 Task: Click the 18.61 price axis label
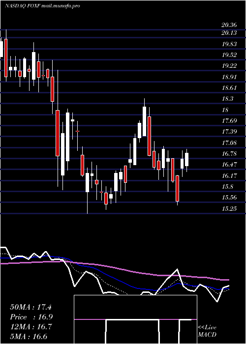pyautogui.click(x=229, y=88)
